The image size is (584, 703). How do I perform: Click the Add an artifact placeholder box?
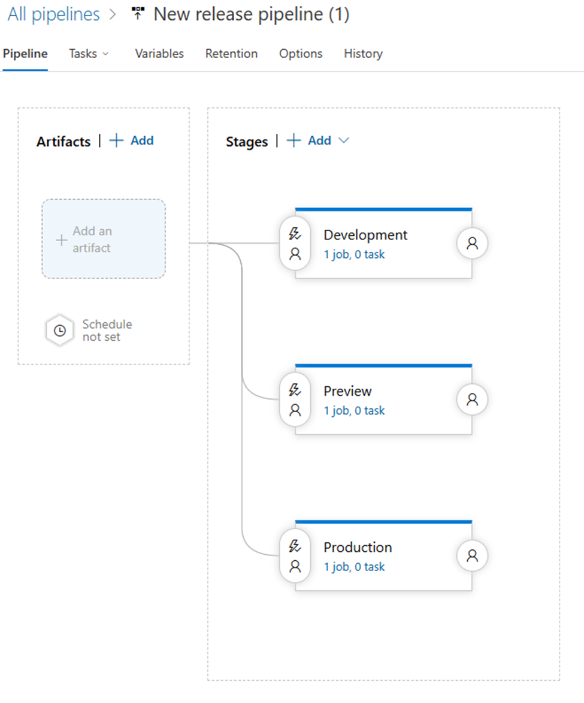click(x=104, y=239)
